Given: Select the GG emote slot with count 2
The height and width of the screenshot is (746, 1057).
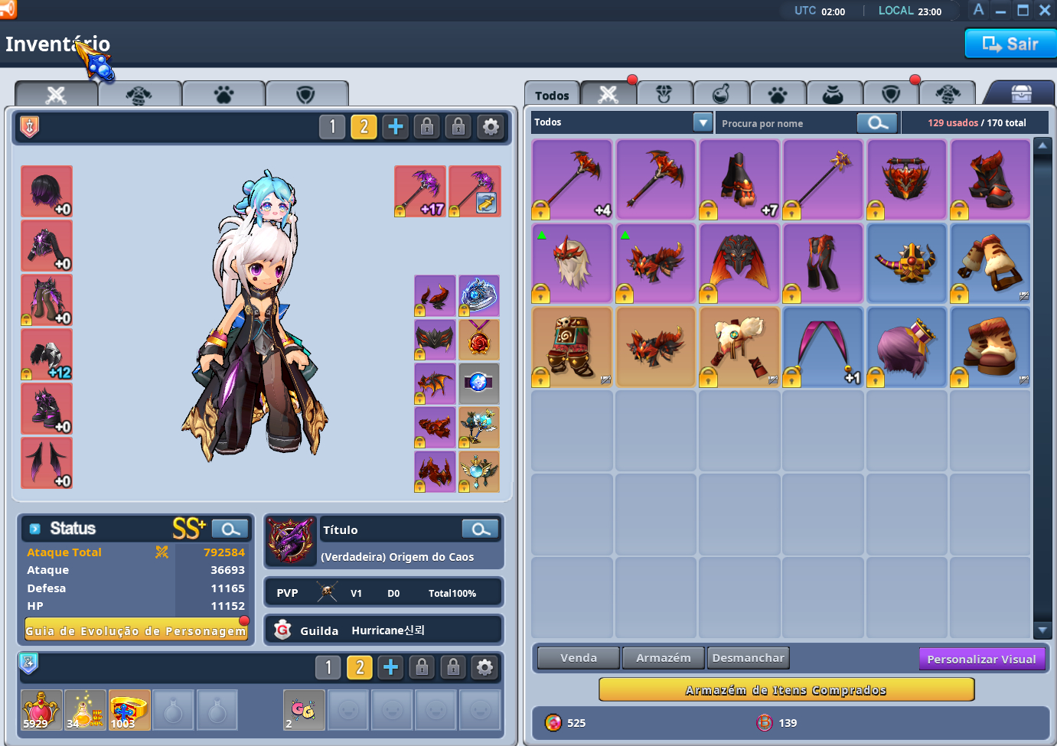Looking at the screenshot, I should coord(304,710).
